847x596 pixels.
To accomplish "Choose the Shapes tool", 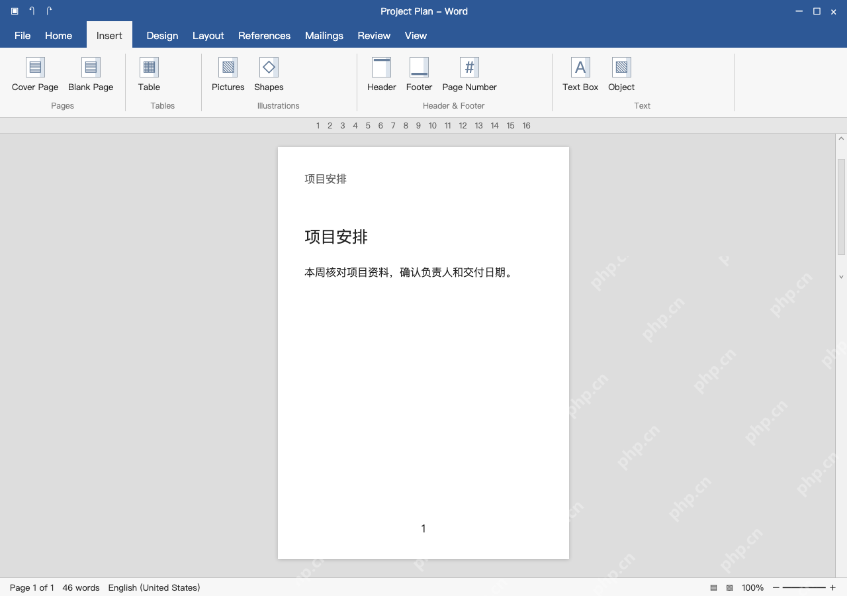I will coord(269,74).
